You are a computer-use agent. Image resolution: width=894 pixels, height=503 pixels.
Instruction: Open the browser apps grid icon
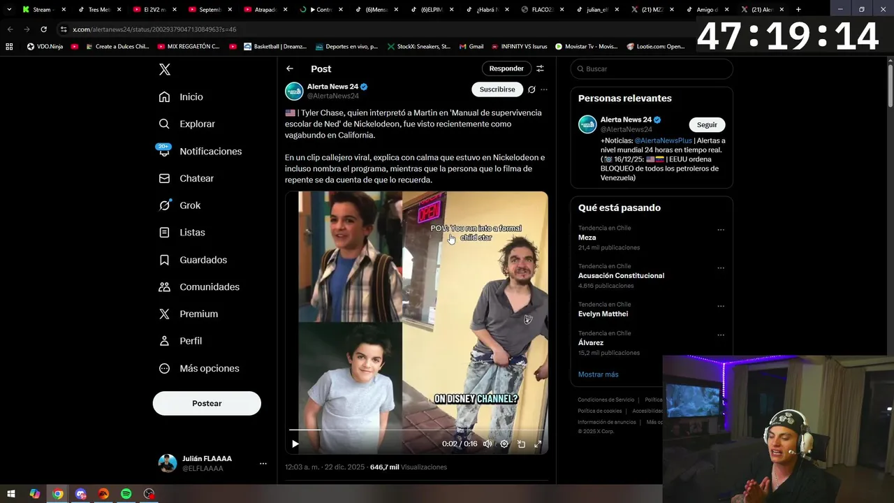9,46
